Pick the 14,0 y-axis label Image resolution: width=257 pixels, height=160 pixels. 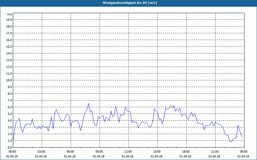(x=9, y=53)
